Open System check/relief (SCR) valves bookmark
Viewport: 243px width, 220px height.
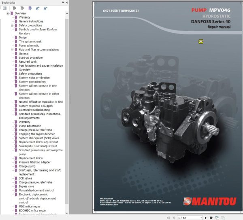pyautogui.click(x=39, y=138)
